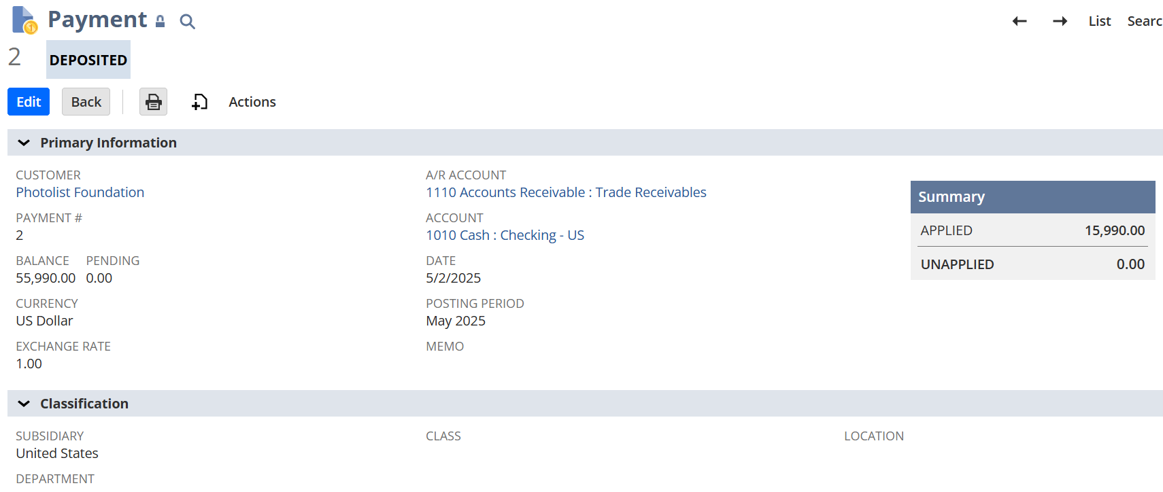Click the Payment record document icon

point(24,20)
